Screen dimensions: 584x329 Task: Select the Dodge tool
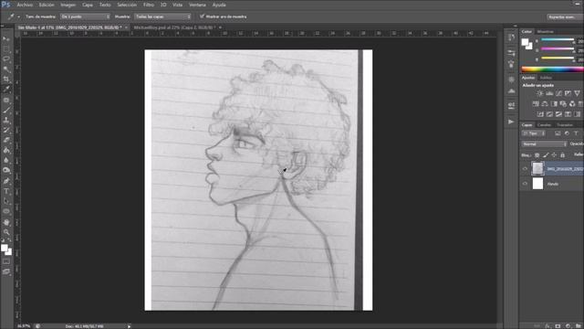pos(6,171)
